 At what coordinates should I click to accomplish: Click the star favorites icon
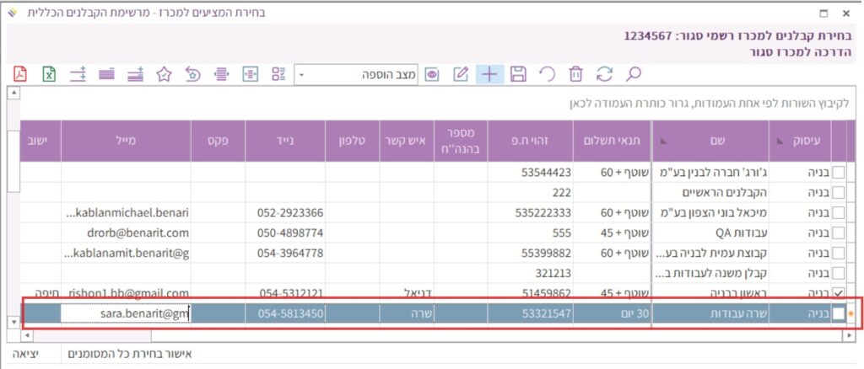click(x=165, y=74)
